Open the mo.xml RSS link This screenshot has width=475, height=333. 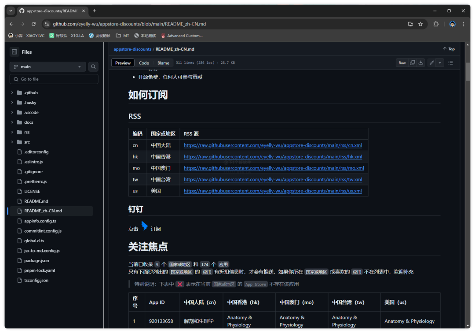(274, 168)
